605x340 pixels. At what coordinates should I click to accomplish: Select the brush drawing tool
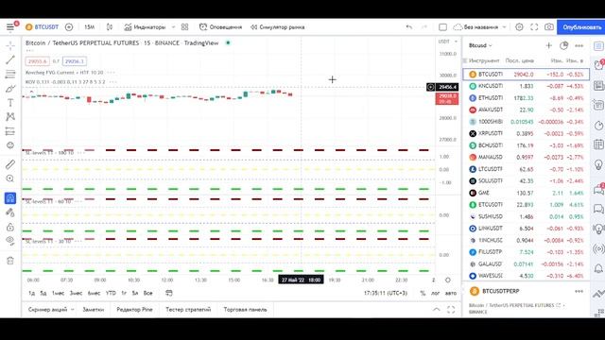point(10,89)
